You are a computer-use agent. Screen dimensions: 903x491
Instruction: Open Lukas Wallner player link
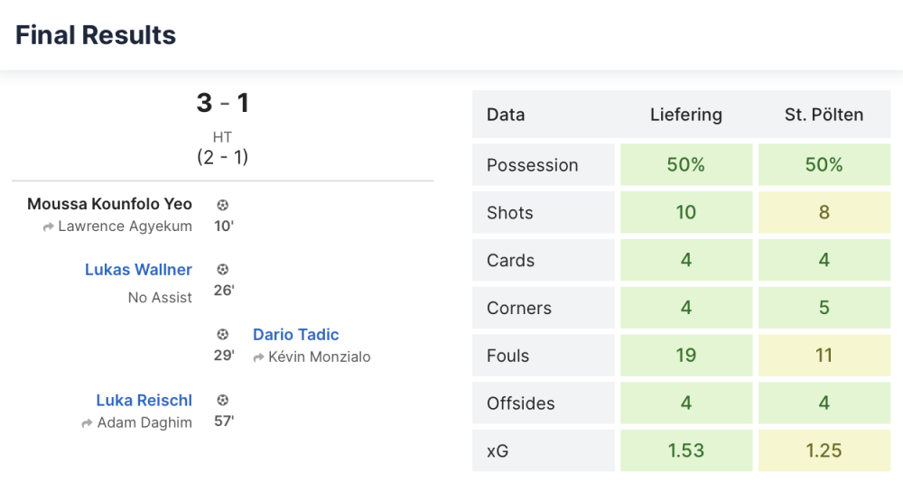[138, 270]
